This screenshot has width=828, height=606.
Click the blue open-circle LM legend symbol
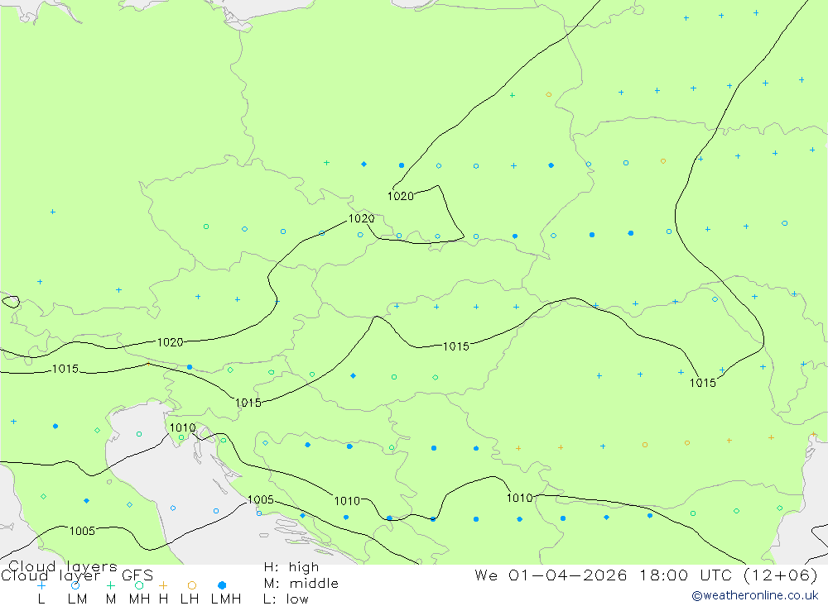(75, 585)
